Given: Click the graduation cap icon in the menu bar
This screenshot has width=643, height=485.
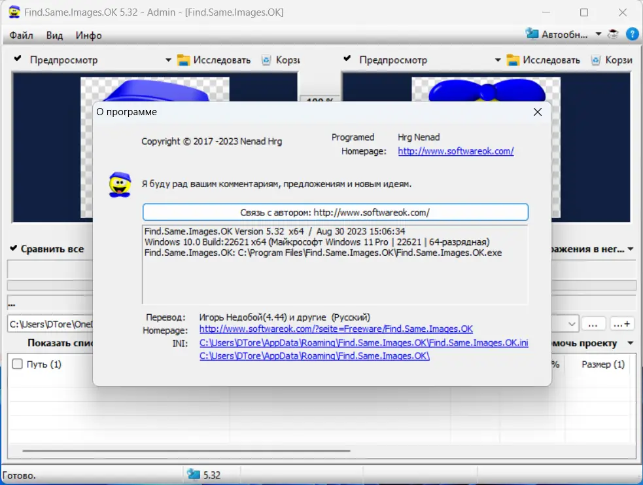Looking at the screenshot, I should (x=613, y=35).
